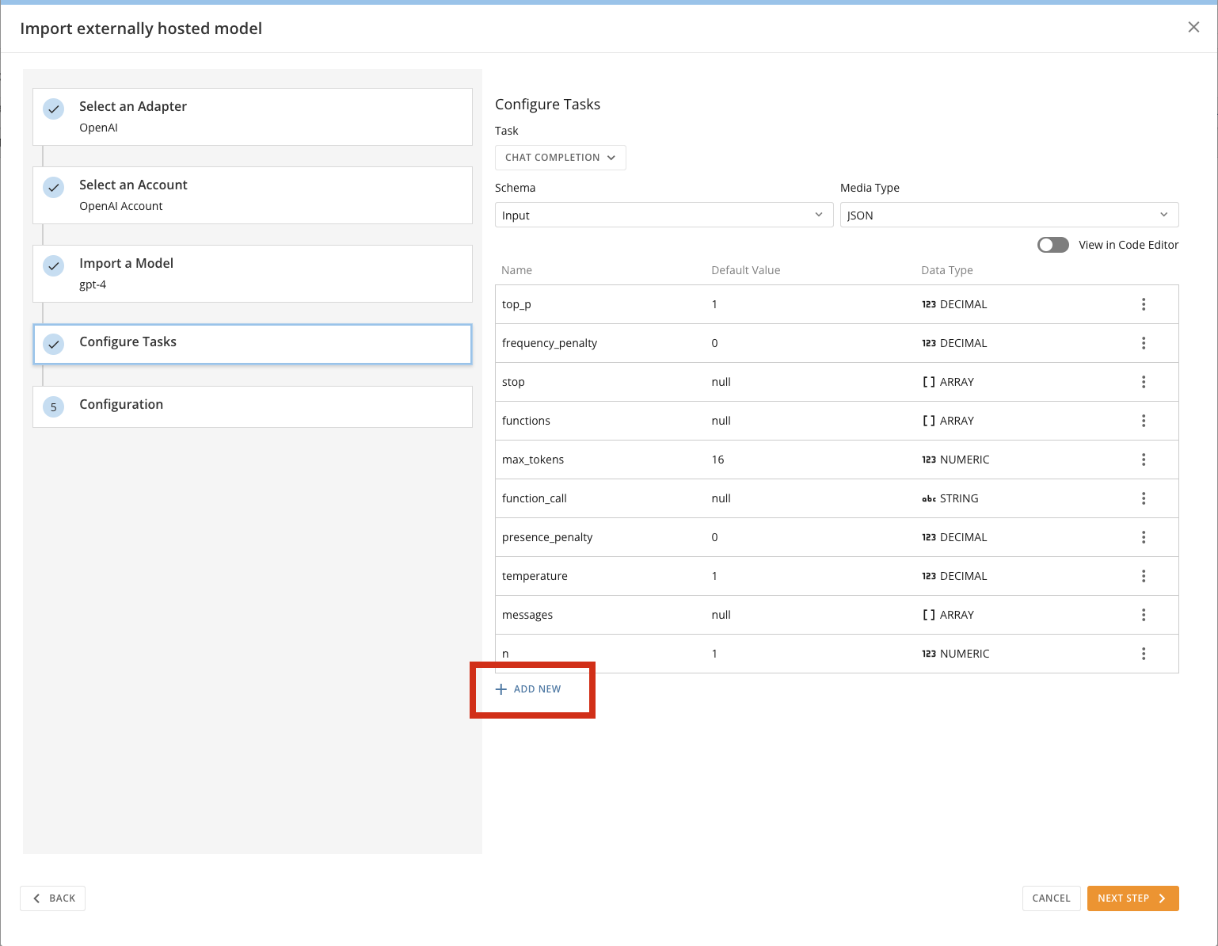Select the temperature parameter name
Screen dimensions: 1218x946
tap(535, 576)
